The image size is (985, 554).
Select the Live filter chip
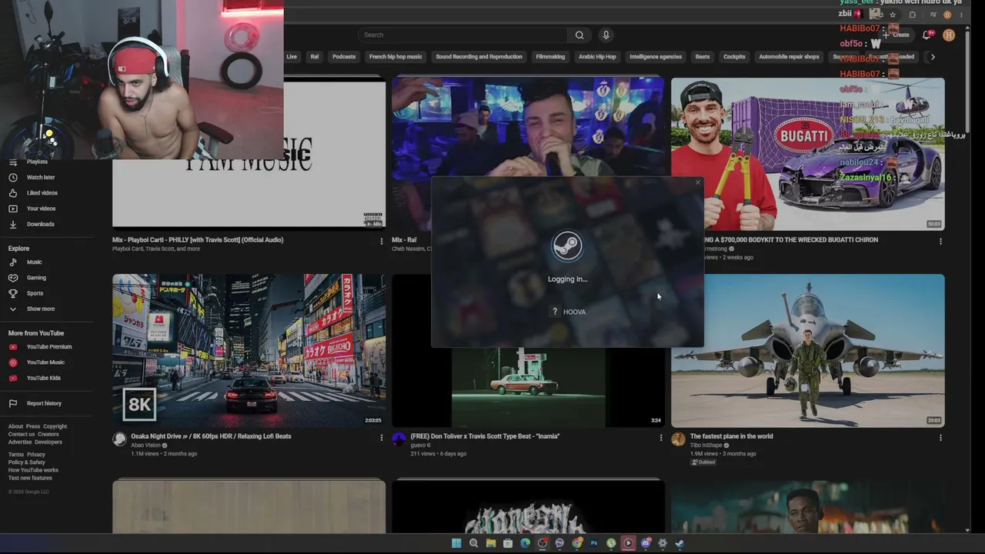click(x=292, y=56)
